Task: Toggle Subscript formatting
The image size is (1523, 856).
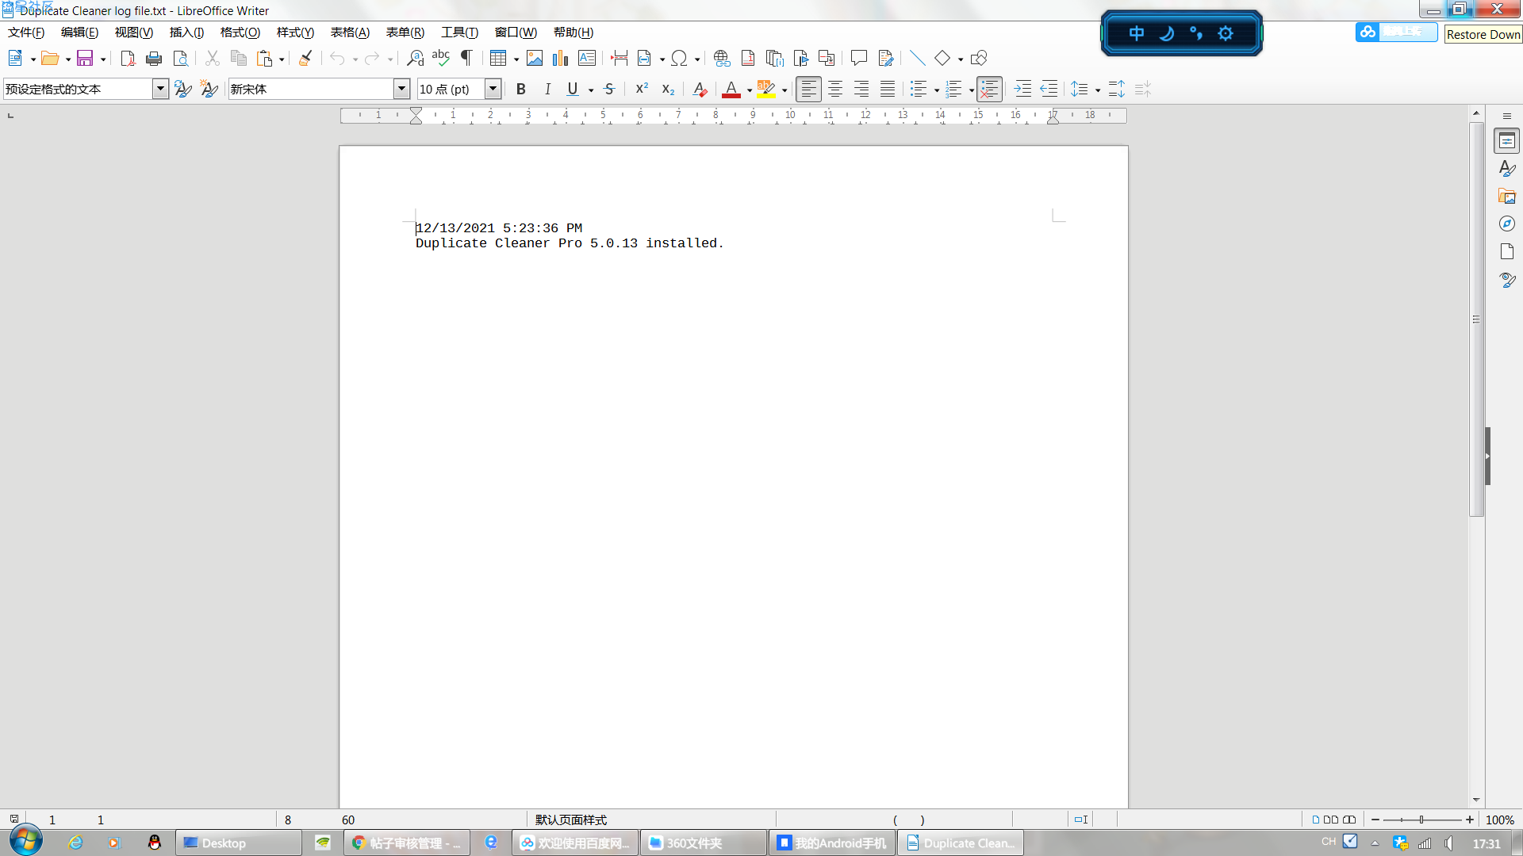Action: tap(668, 89)
